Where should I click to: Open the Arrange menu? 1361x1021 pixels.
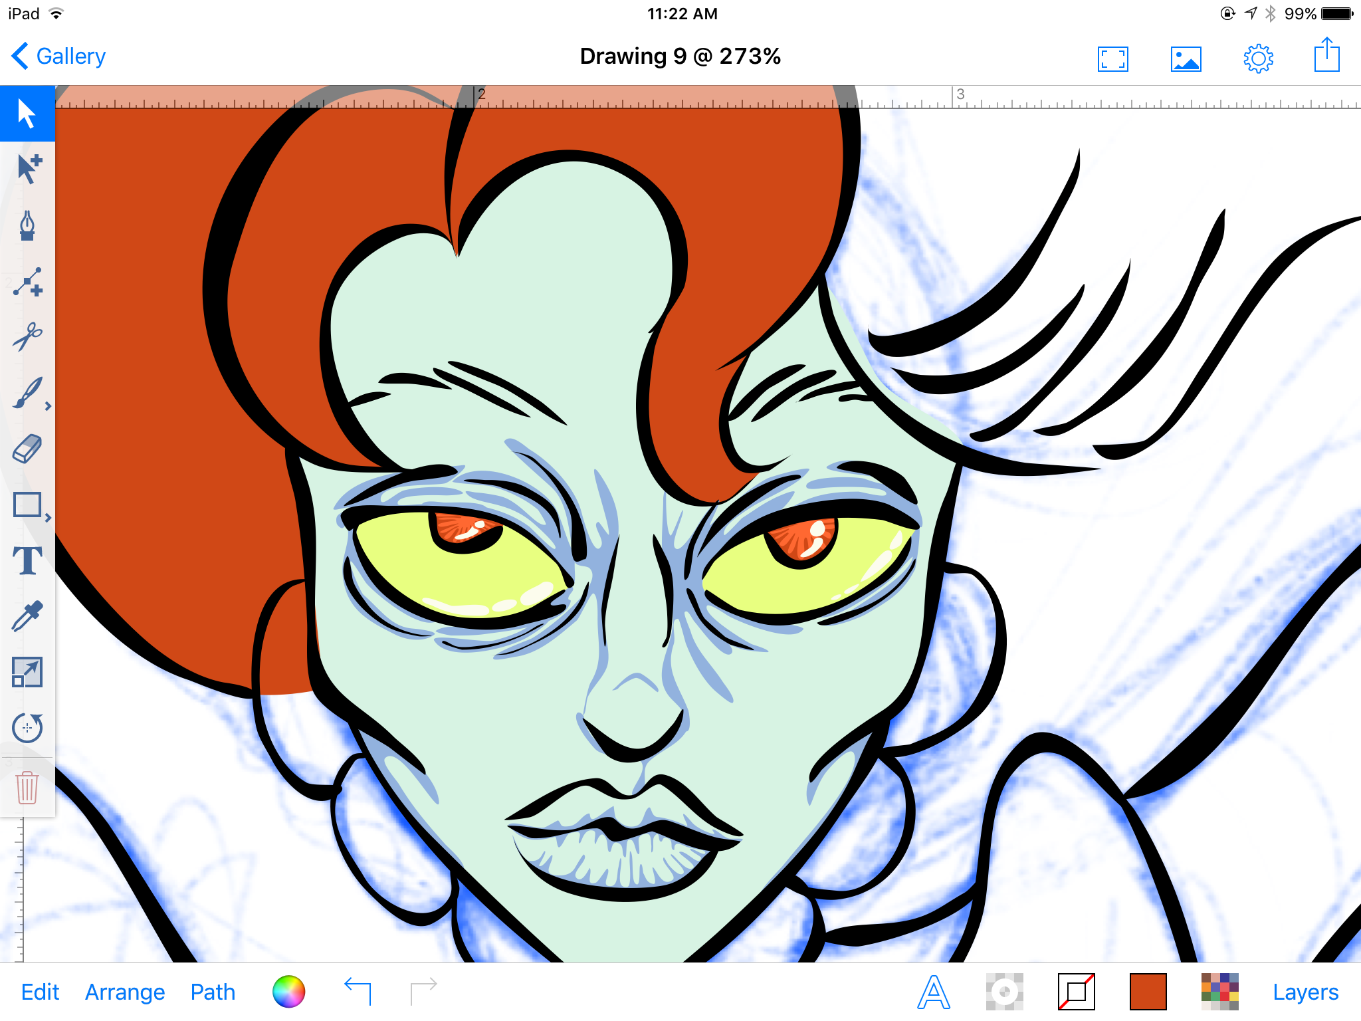125,992
